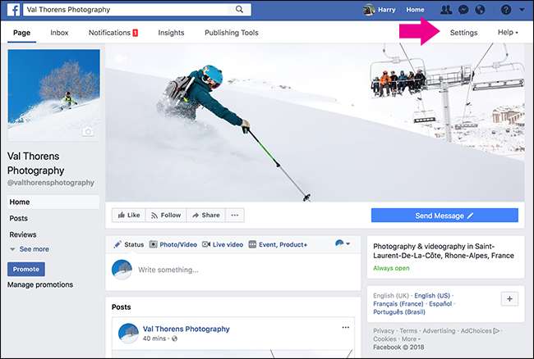The height and width of the screenshot is (359, 534).
Task: Click the Share button
Action: [206, 216]
